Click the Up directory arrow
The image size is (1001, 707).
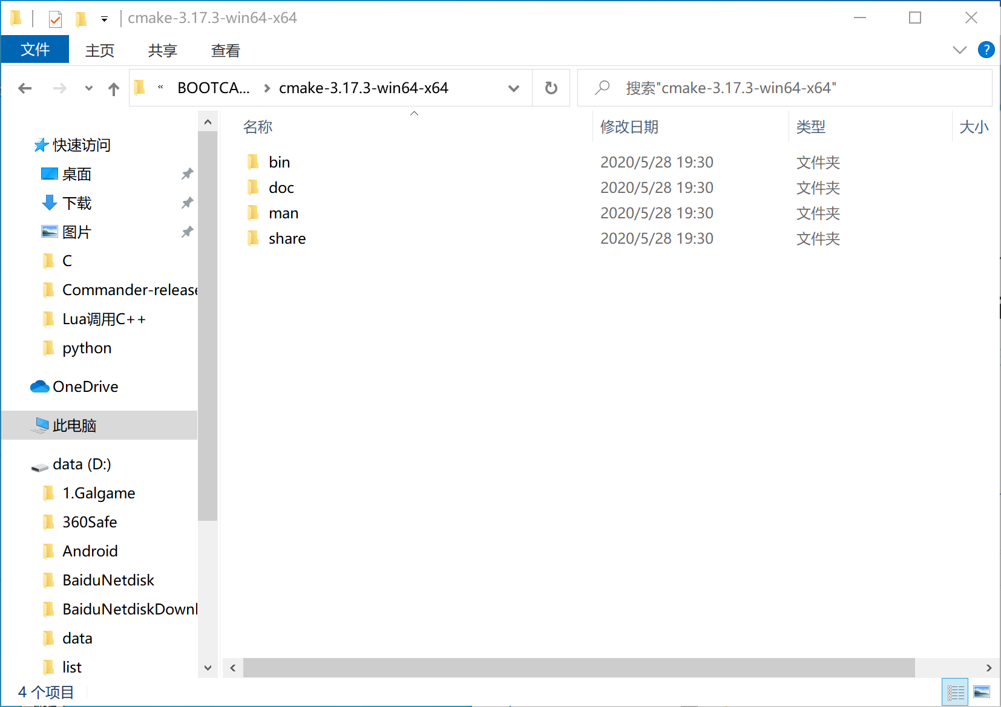pos(113,90)
